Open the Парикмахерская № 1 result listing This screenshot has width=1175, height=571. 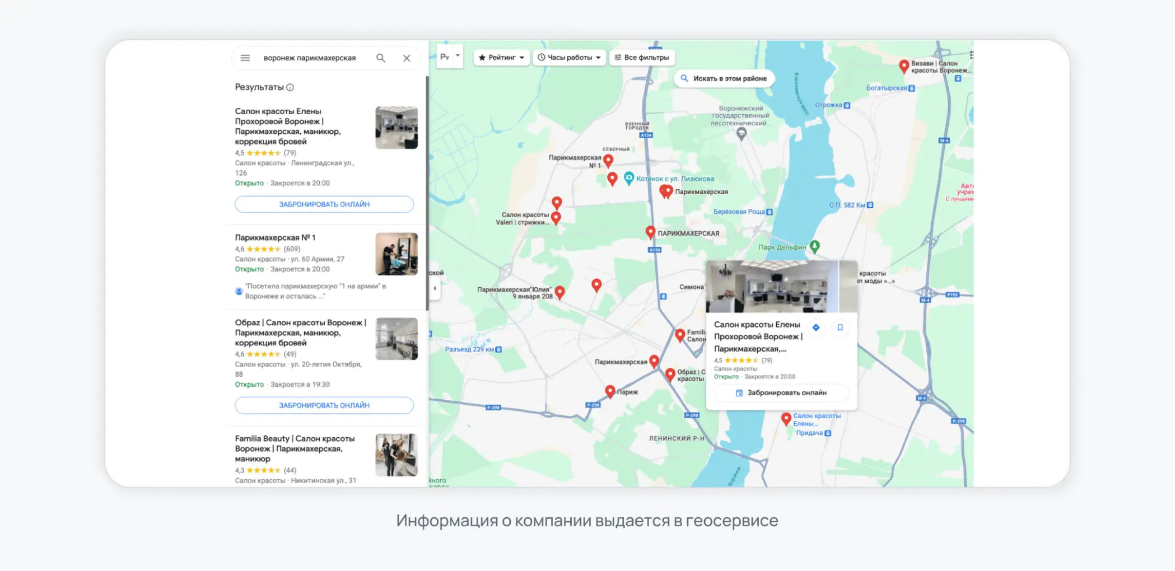(x=275, y=237)
